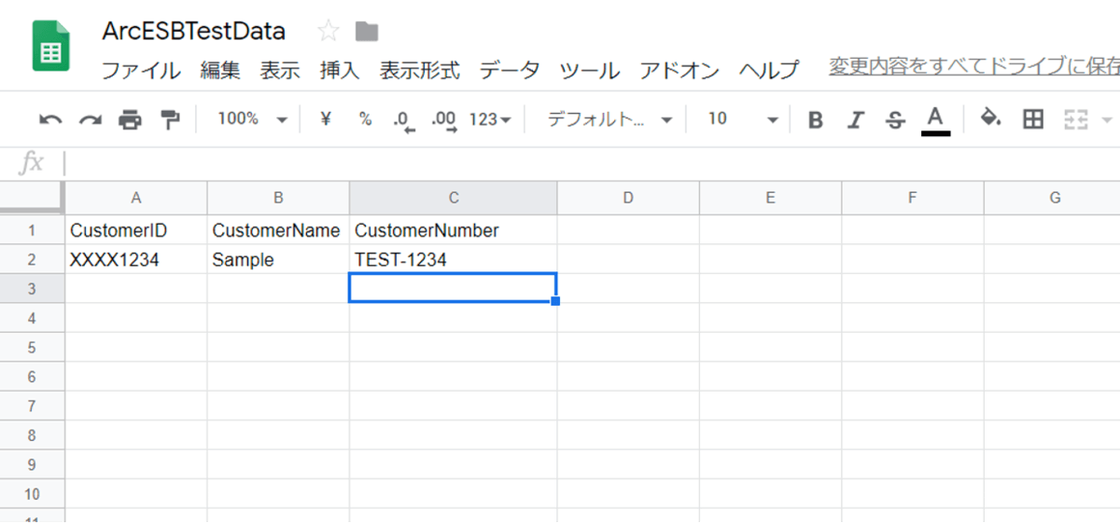This screenshot has width=1120, height=523.
Task: Open the ファイル menu
Action: click(141, 70)
